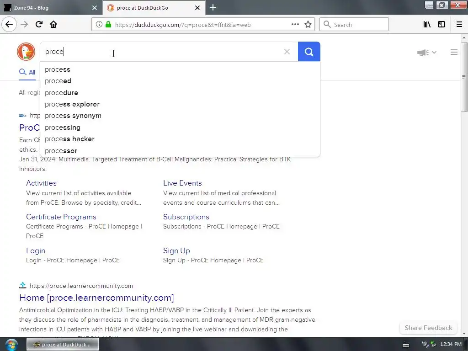
Task: Open the browser home page
Action: click(53, 25)
